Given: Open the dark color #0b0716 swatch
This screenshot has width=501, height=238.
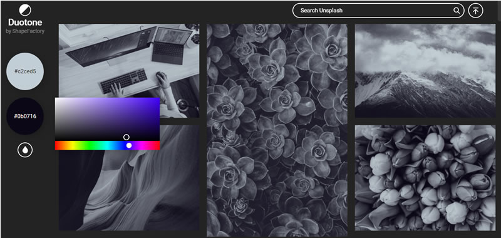Looking at the screenshot, I should [25, 116].
